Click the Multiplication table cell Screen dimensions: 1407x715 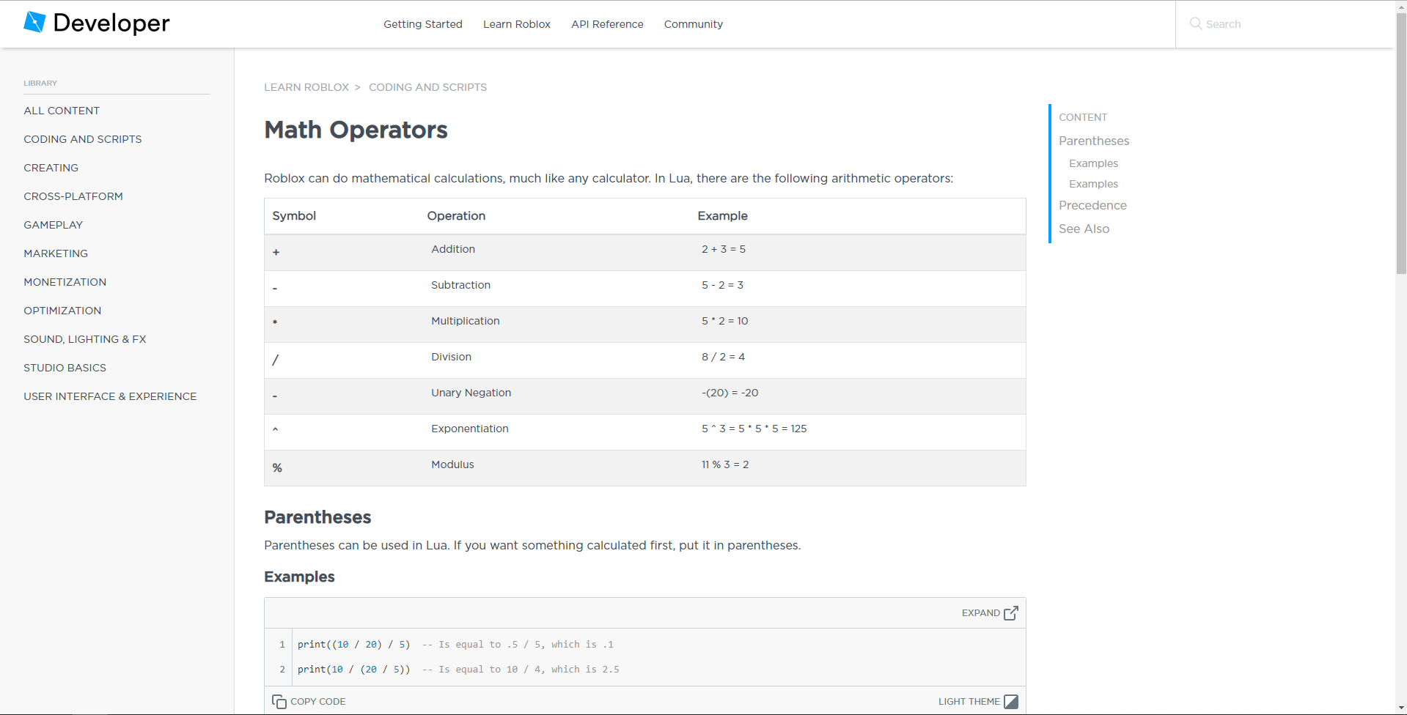pos(466,321)
